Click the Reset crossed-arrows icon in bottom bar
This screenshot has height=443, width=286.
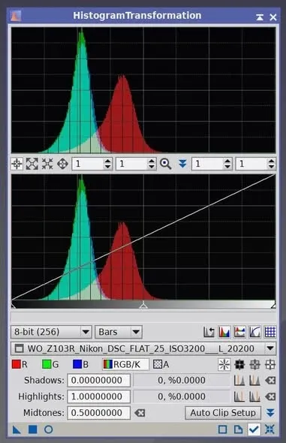[269, 429]
